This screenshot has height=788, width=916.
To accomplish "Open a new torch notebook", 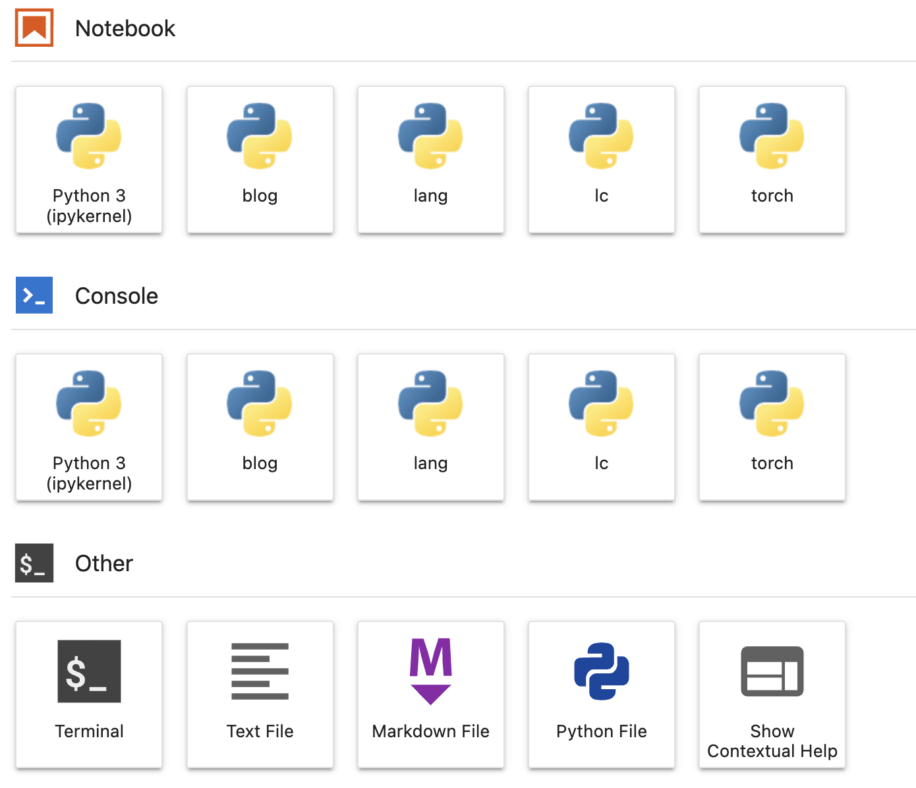I will 772,159.
